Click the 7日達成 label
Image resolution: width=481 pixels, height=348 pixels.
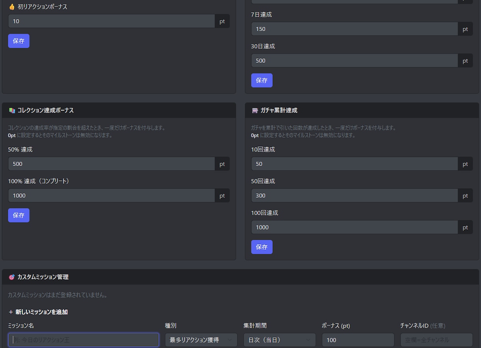tap(261, 15)
